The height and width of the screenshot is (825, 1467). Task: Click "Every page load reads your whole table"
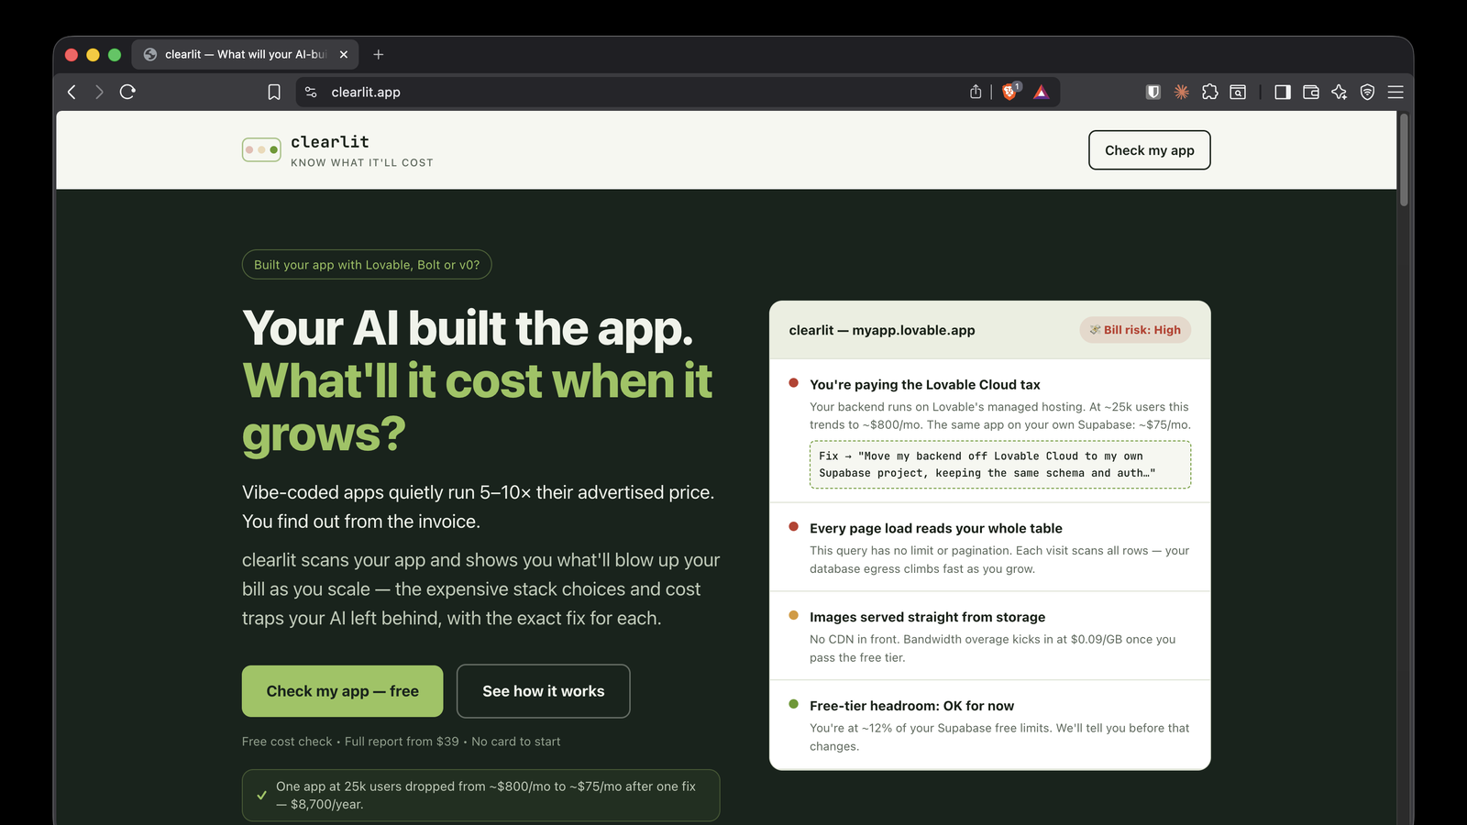[936, 529]
